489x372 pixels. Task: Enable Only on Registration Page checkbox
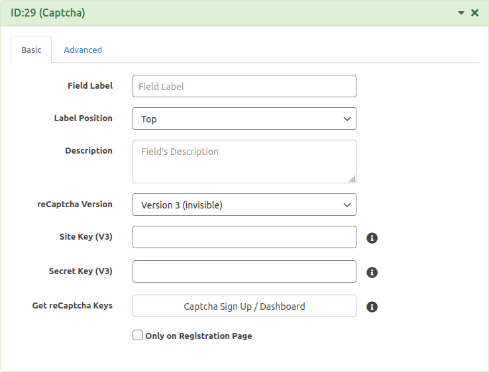(x=138, y=335)
